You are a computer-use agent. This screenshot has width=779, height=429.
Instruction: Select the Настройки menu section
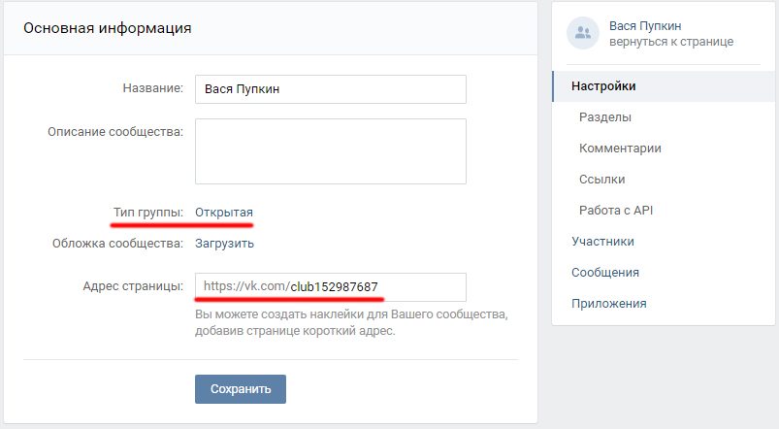664,86
